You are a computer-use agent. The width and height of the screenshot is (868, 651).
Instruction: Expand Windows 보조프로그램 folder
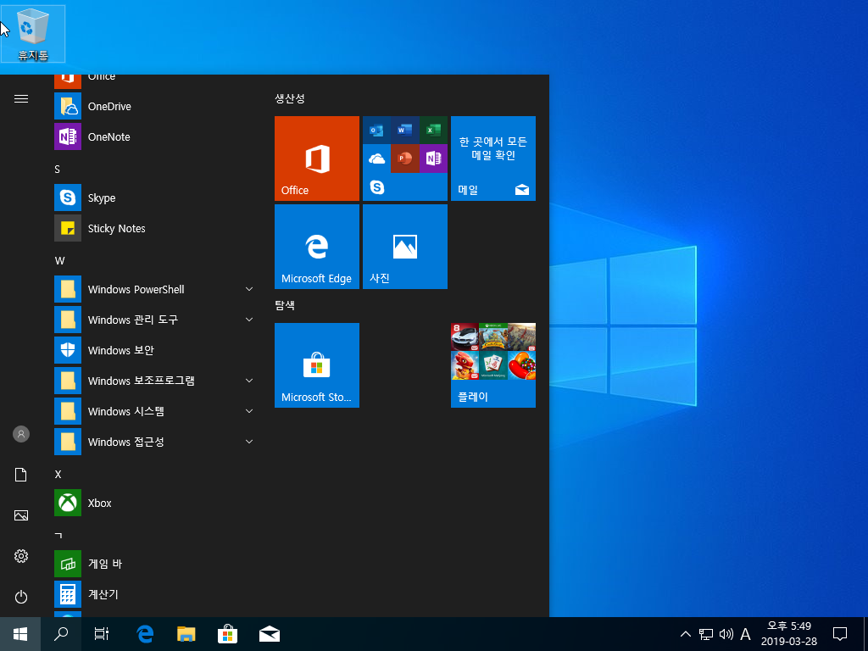pos(154,381)
